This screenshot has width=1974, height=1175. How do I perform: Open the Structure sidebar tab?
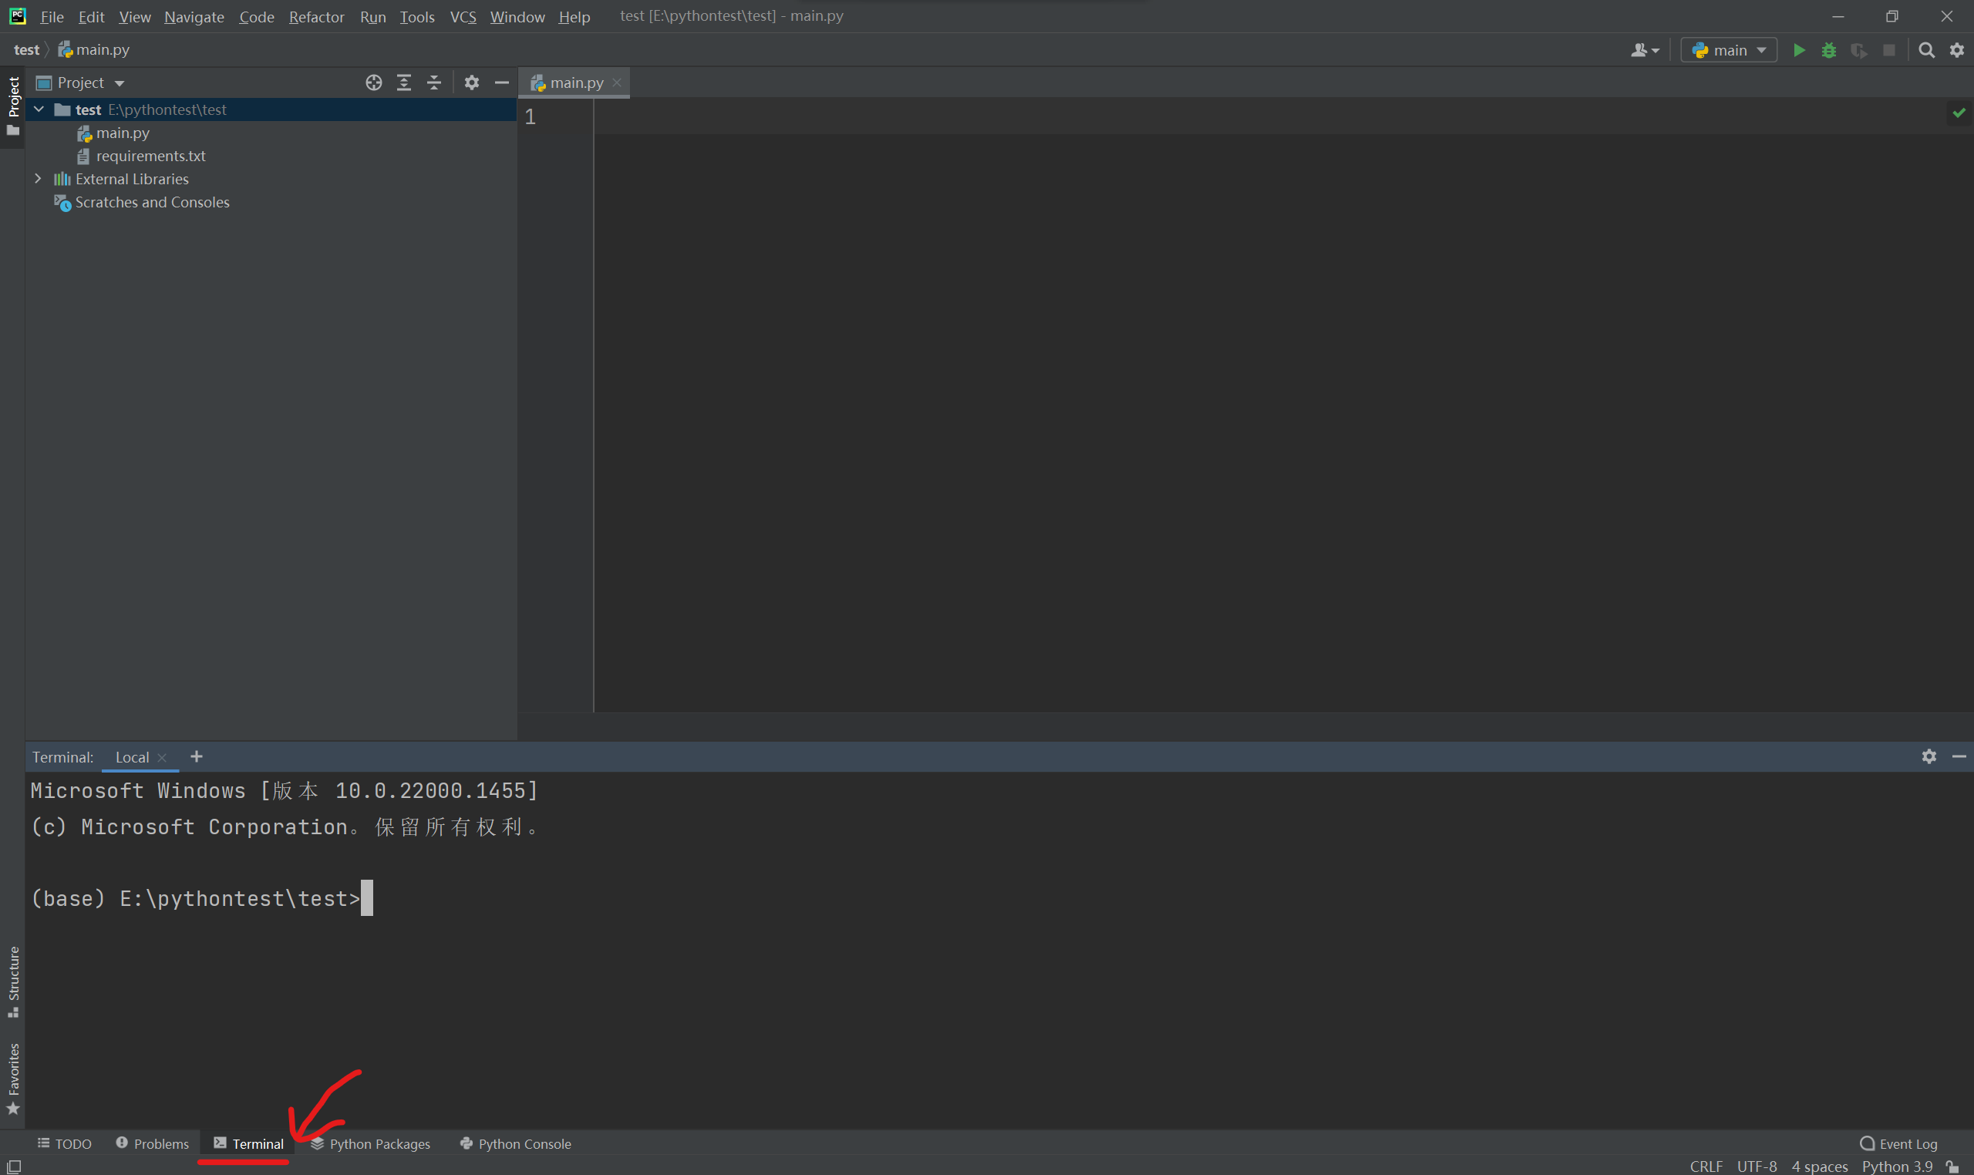point(12,981)
